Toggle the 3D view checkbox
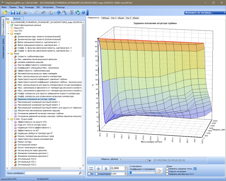The width and height of the screenshot is (226, 181). point(147,161)
